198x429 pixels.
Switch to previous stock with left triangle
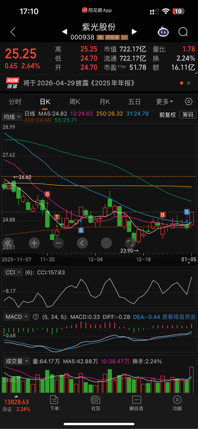click(x=65, y=32)
